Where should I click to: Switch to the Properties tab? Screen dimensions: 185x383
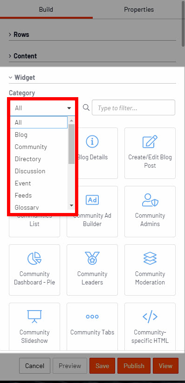tap(139, 9)
